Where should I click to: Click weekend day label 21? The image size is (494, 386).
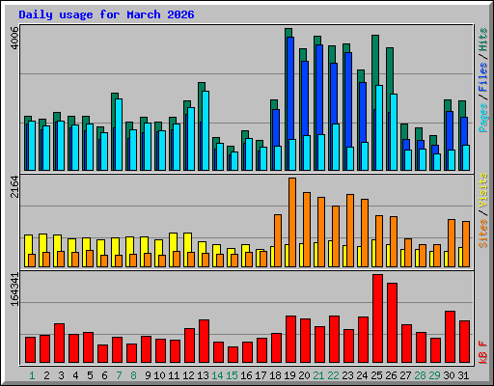318,375
